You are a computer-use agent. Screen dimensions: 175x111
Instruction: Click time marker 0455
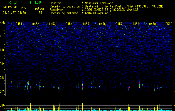86,24
